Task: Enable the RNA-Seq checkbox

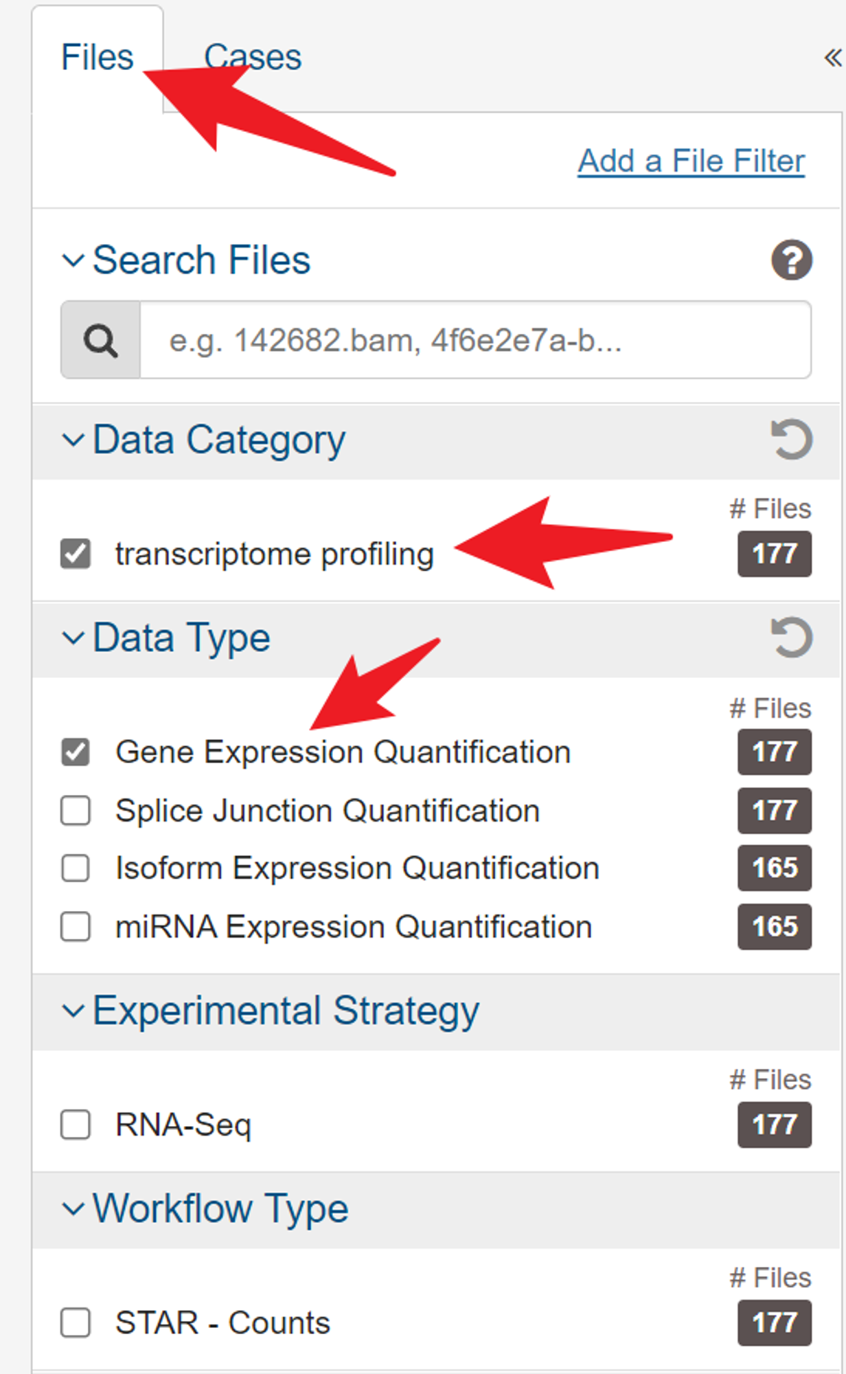Action: coord(76,1125)
